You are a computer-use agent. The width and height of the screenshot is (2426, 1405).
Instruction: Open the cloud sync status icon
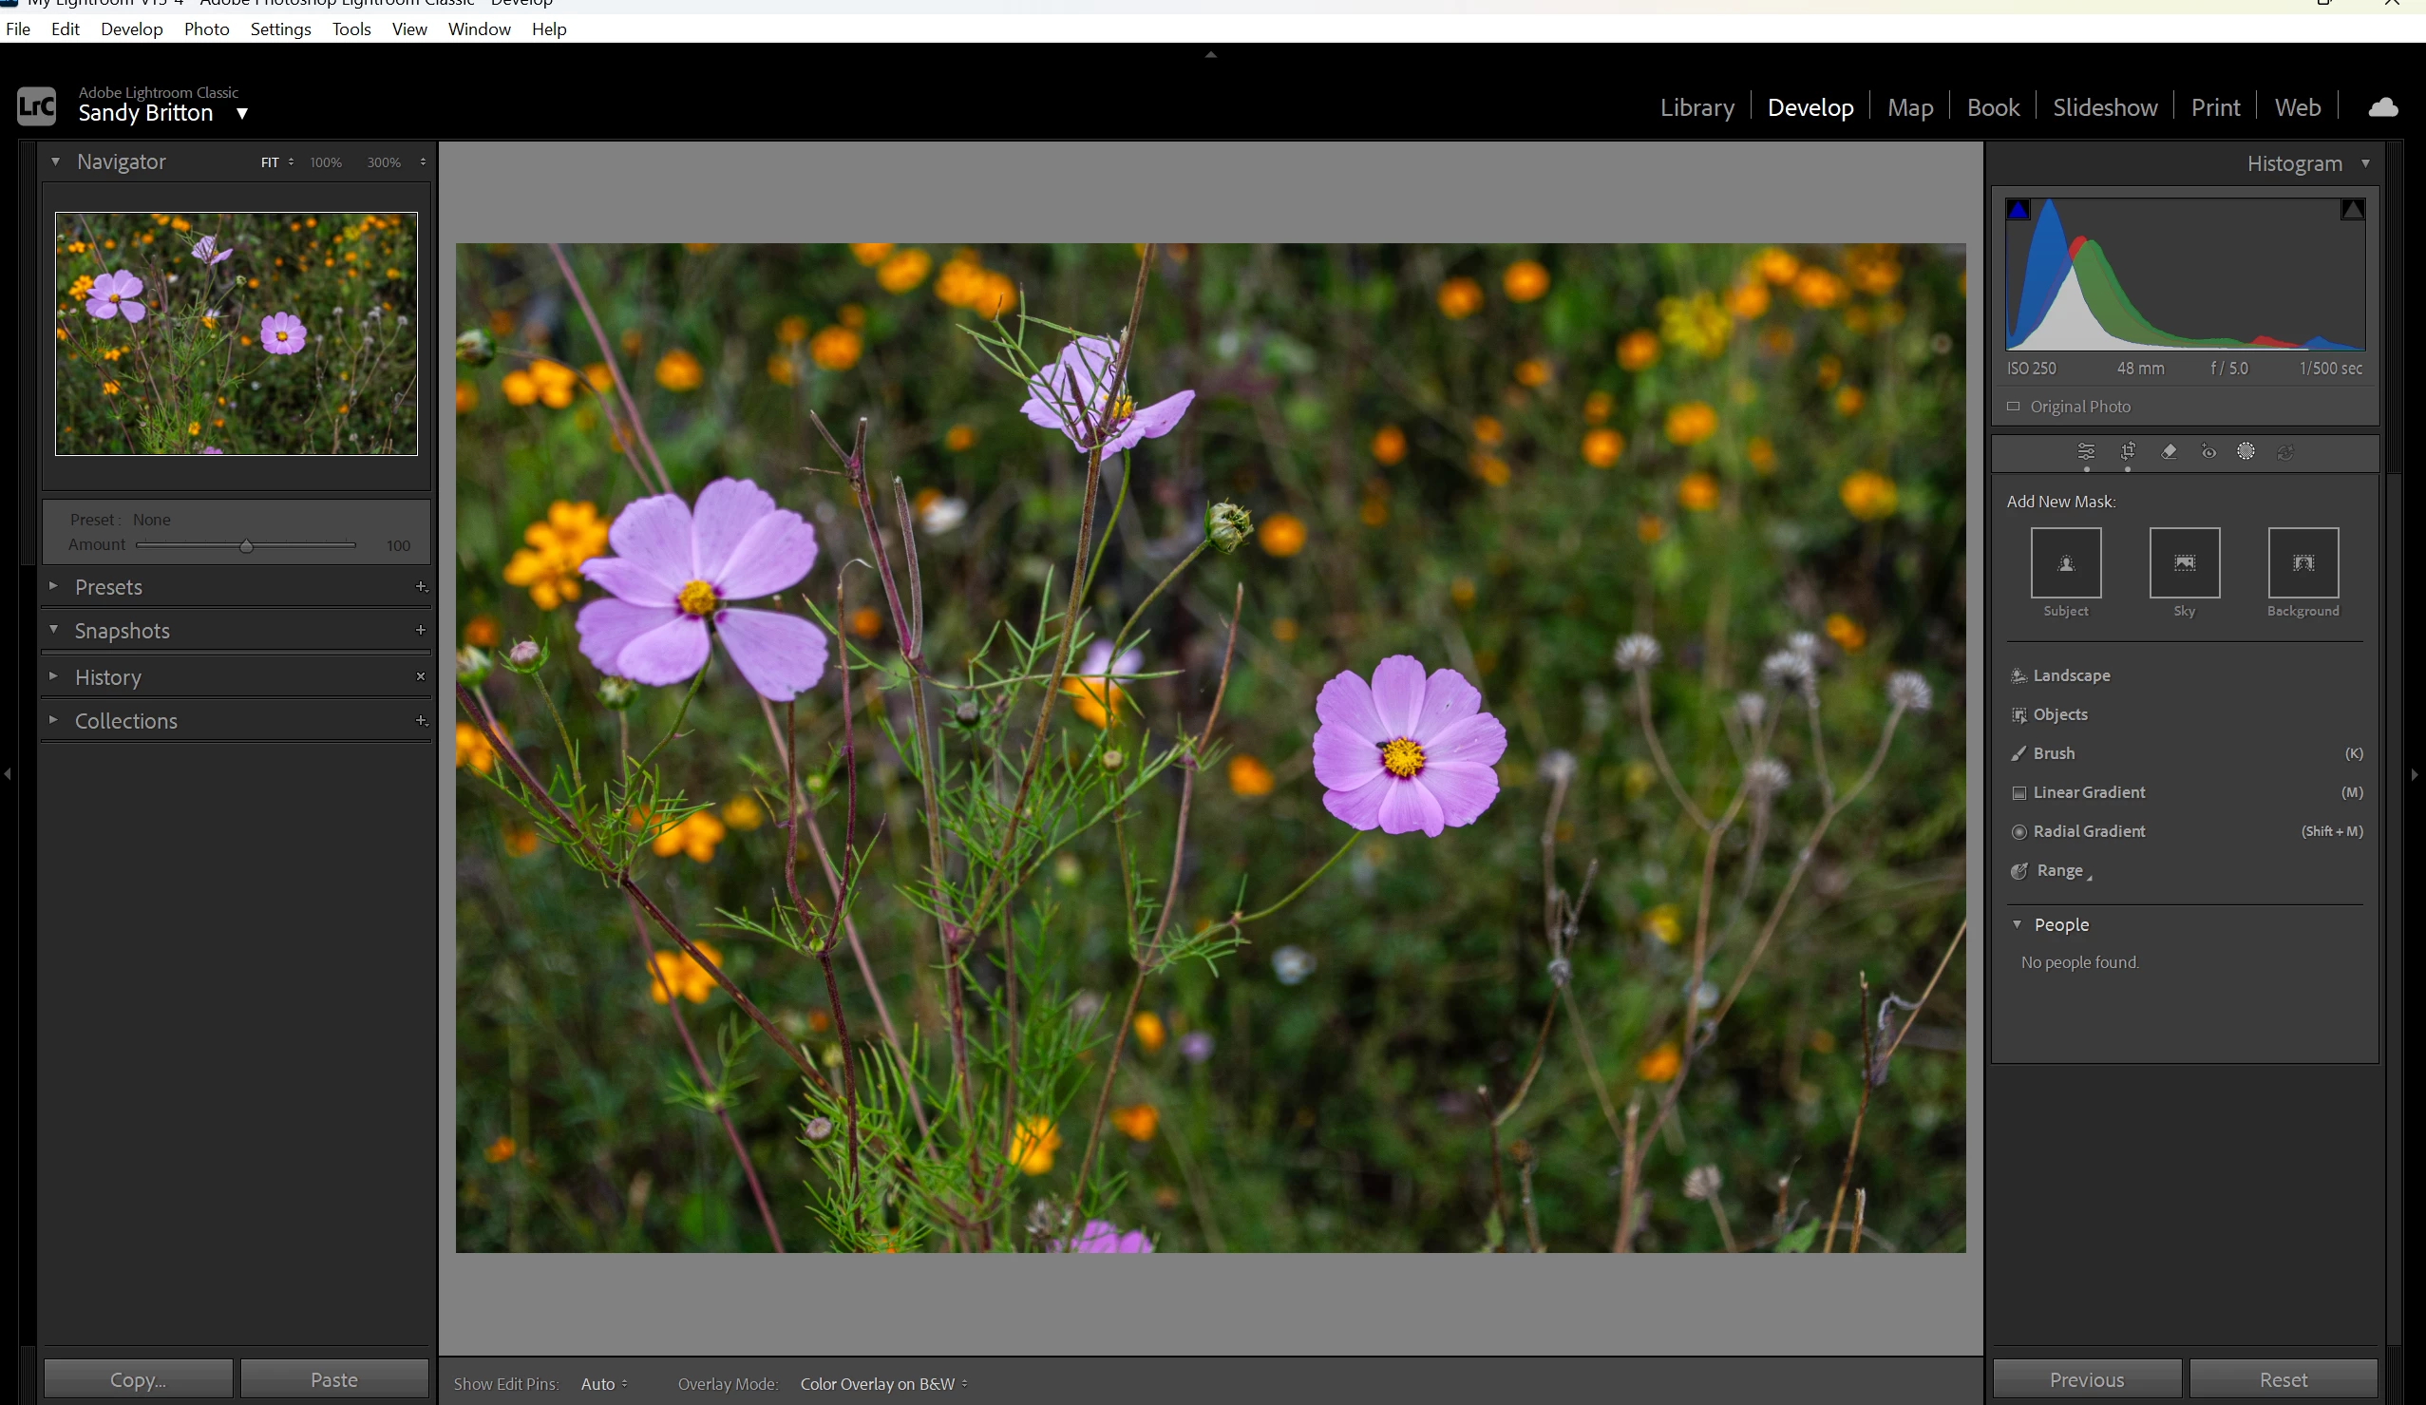pyautogui.click(x=2382, y=107)
